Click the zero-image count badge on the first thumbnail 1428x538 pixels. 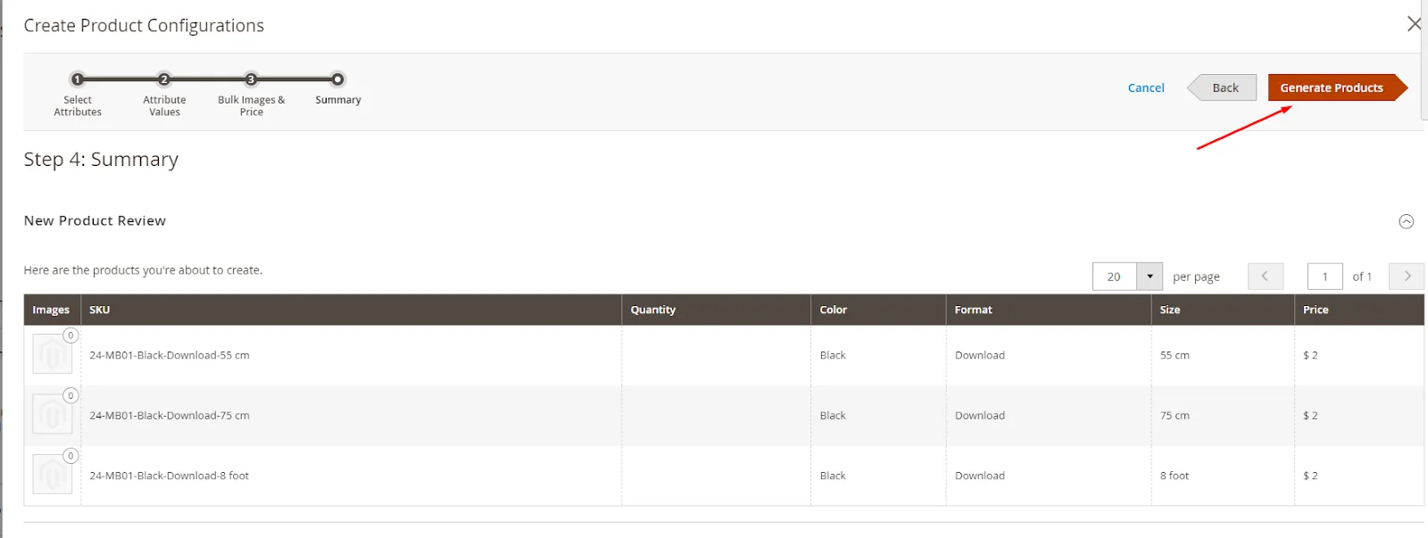(x=71, y=335)
